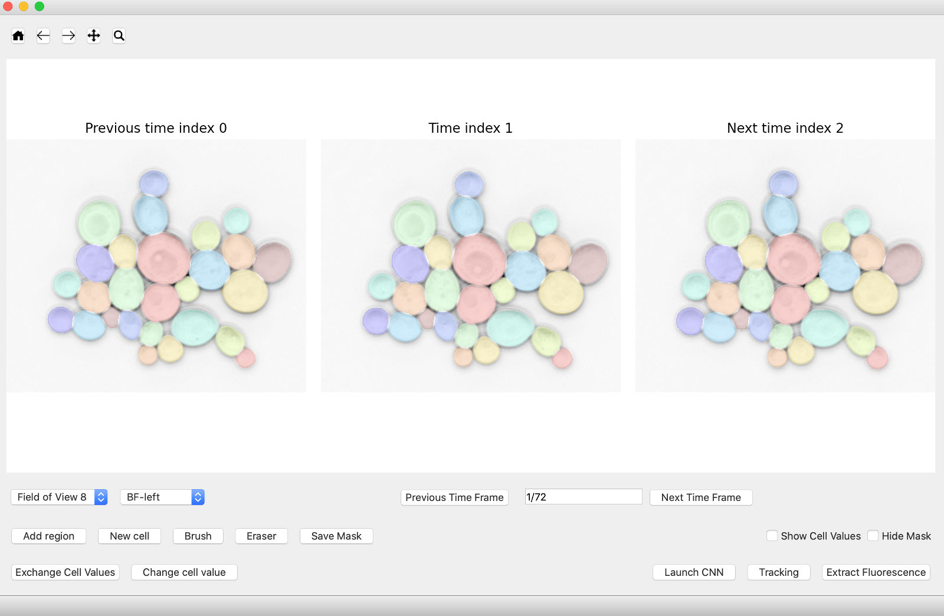
Task: Open the Field of View 8 dropdown
Action: tap(59, 497)
